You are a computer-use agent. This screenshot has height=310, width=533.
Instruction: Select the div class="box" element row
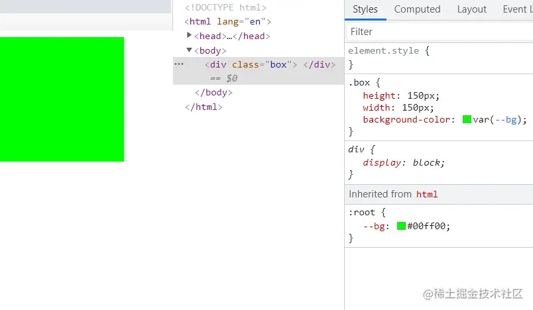259,71
